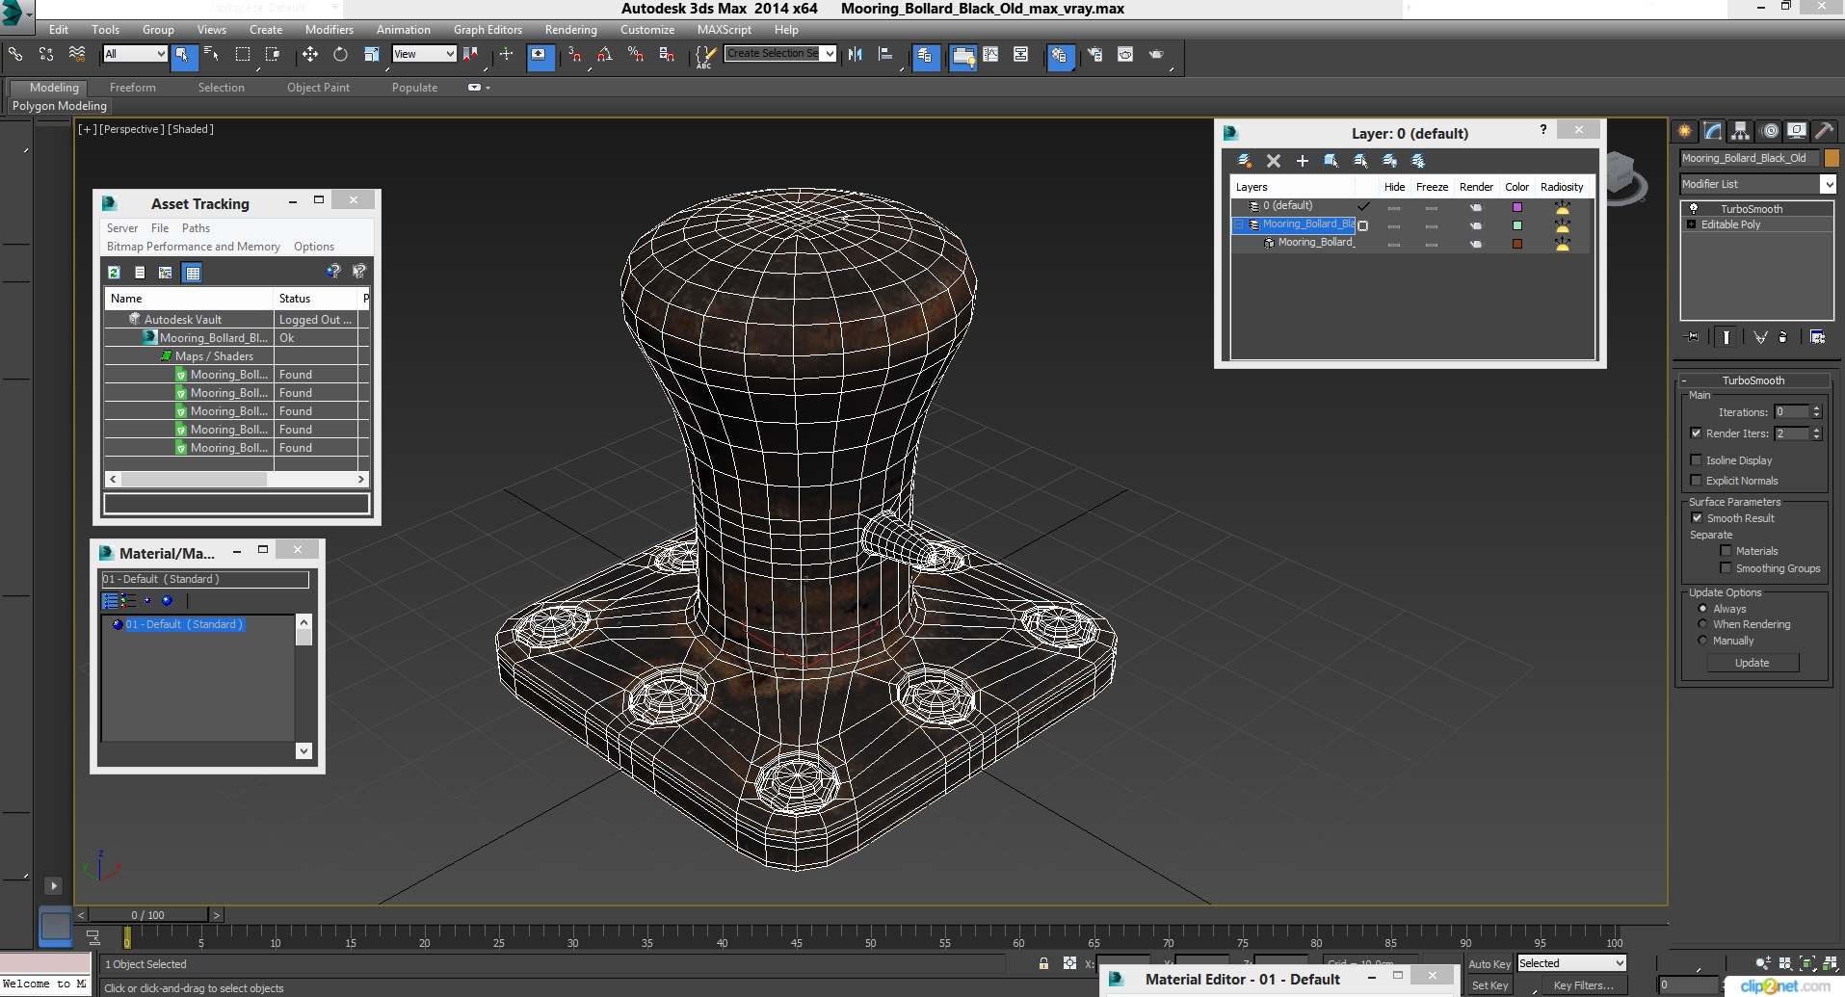
Task: Toggle 3D Snaps in main toolbar
Action: click(x=574, y=55)
